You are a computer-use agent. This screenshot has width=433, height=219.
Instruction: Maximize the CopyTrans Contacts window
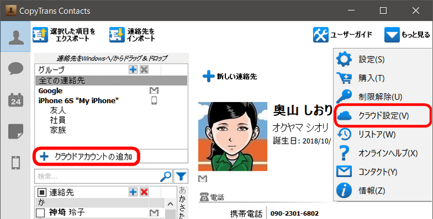coord(383,11)
